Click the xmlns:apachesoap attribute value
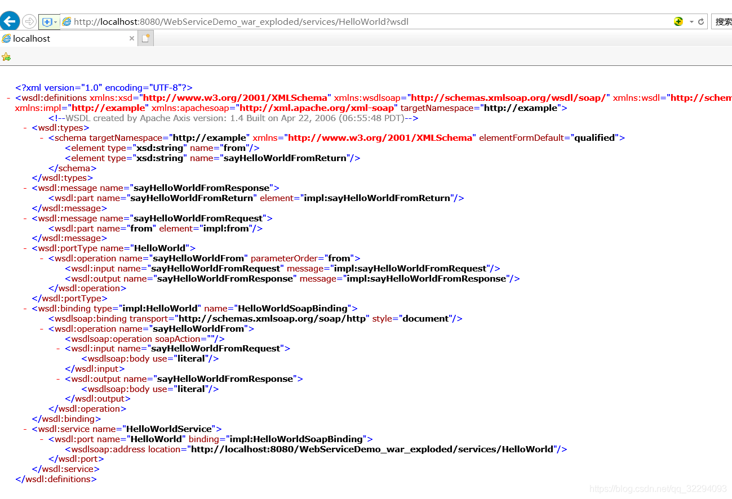Image resolution: width=732 pixels, height=499 pixels. [318, 108]
